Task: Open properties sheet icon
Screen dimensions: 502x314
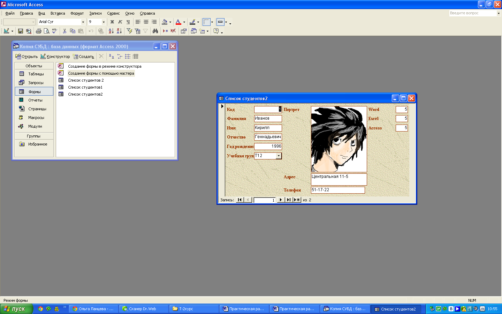Action: [184, 31]
